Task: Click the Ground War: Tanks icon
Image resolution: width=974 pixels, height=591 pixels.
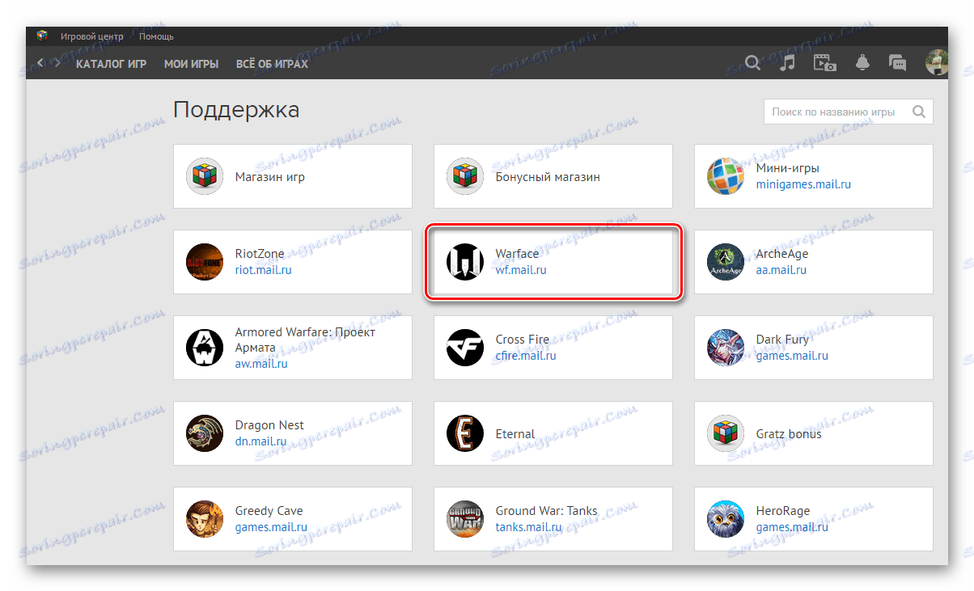Action: [x=465, y=519]
